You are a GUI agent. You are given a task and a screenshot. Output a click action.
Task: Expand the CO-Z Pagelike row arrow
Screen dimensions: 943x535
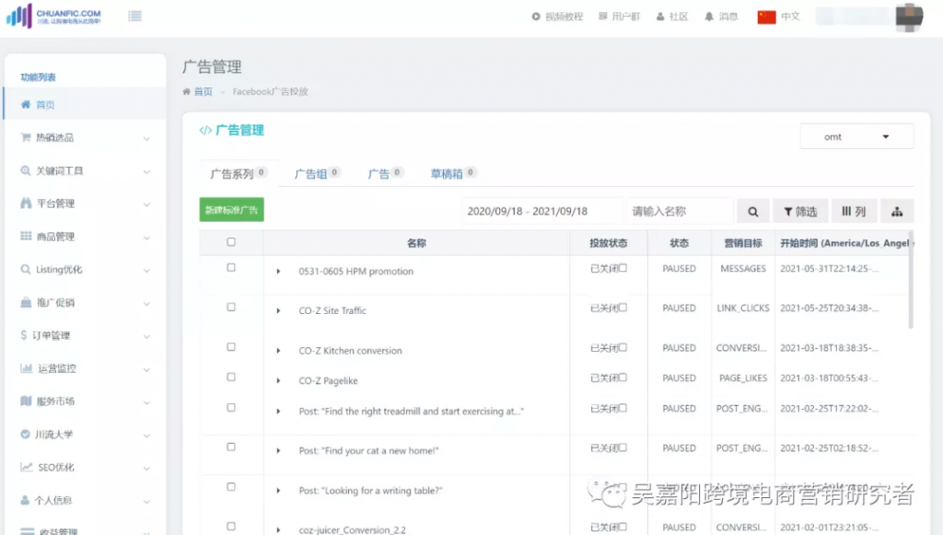click(278, 380)
